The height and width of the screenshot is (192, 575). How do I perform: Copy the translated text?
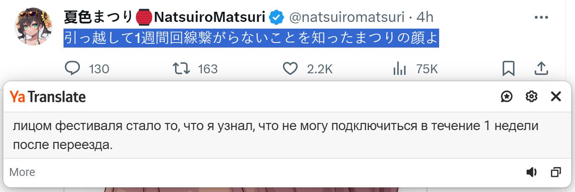[x=556, y=172]
